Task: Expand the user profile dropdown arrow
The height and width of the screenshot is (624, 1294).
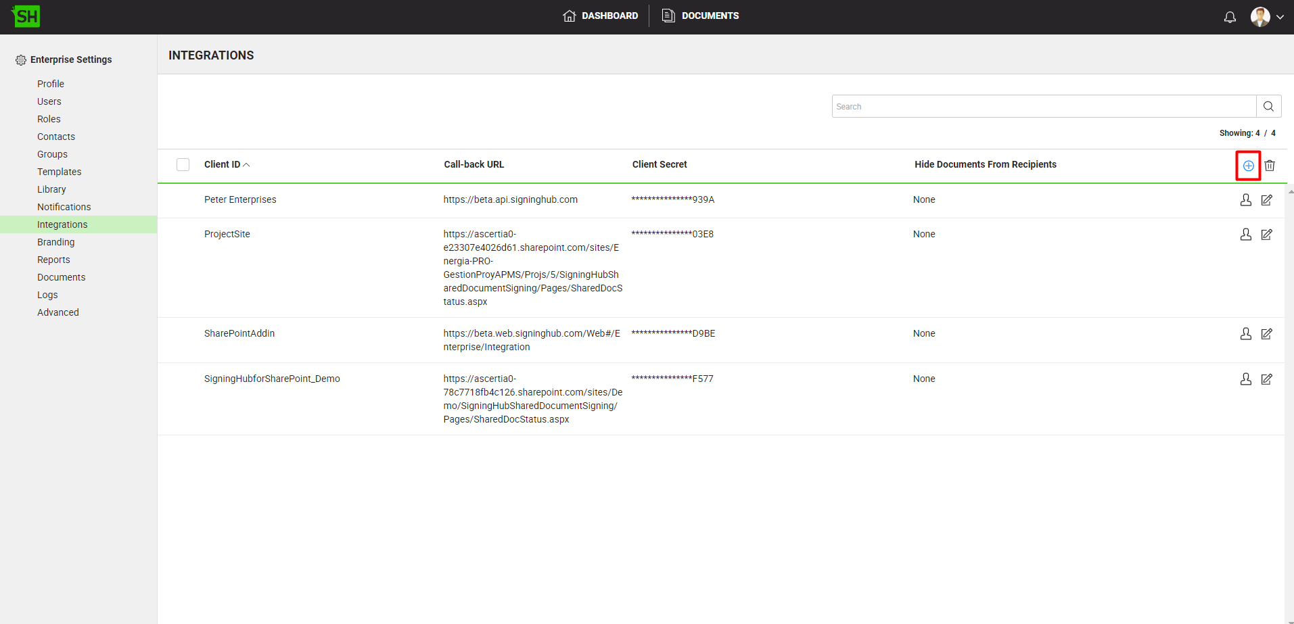Action: [1280, 17]
